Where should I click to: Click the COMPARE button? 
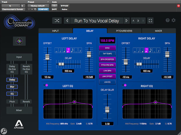pyautogui.click(x=43, y=9)
